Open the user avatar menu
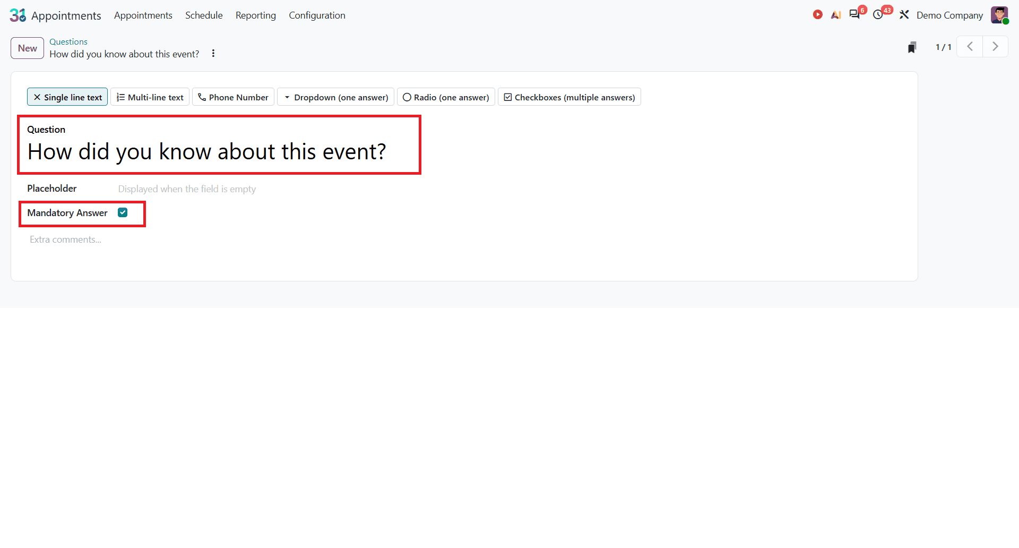Screen dimensions: 1019x548 point(999,15)
